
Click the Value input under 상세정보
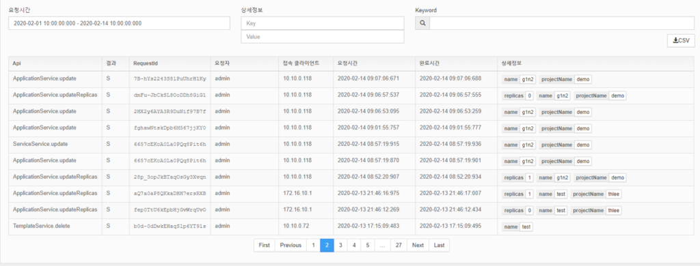323,37
